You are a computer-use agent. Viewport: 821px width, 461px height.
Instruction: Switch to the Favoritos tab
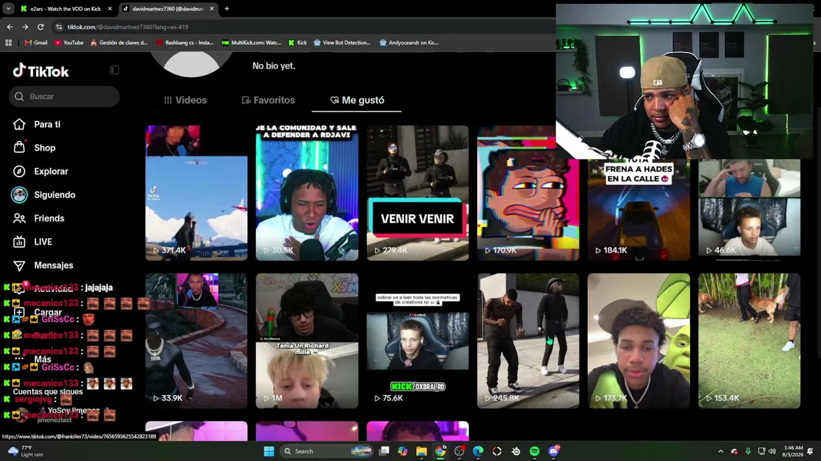[268, 100]
